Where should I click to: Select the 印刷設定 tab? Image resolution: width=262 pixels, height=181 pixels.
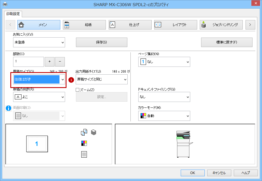click(13, 14)
